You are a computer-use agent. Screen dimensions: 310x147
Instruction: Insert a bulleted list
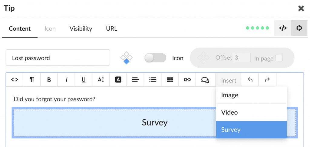[x=153, y=79]
